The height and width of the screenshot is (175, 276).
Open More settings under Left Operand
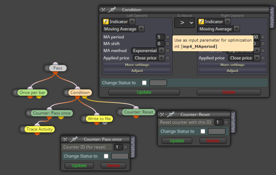coord(137,65)
